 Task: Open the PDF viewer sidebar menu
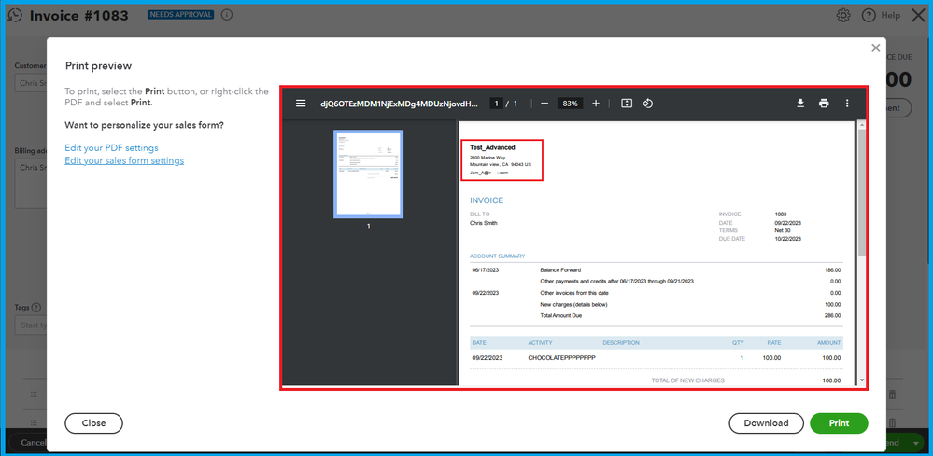click(x=301, y=104)
